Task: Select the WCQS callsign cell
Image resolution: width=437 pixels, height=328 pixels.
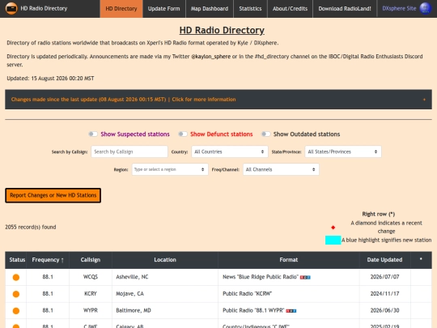Action: 91,277
